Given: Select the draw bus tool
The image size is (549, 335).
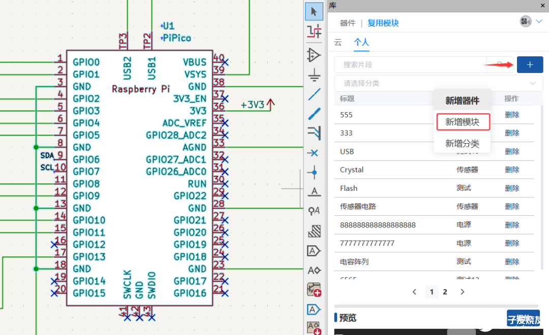Looking at the screenshot, I should pyautogui.click(x=314, y=114).
